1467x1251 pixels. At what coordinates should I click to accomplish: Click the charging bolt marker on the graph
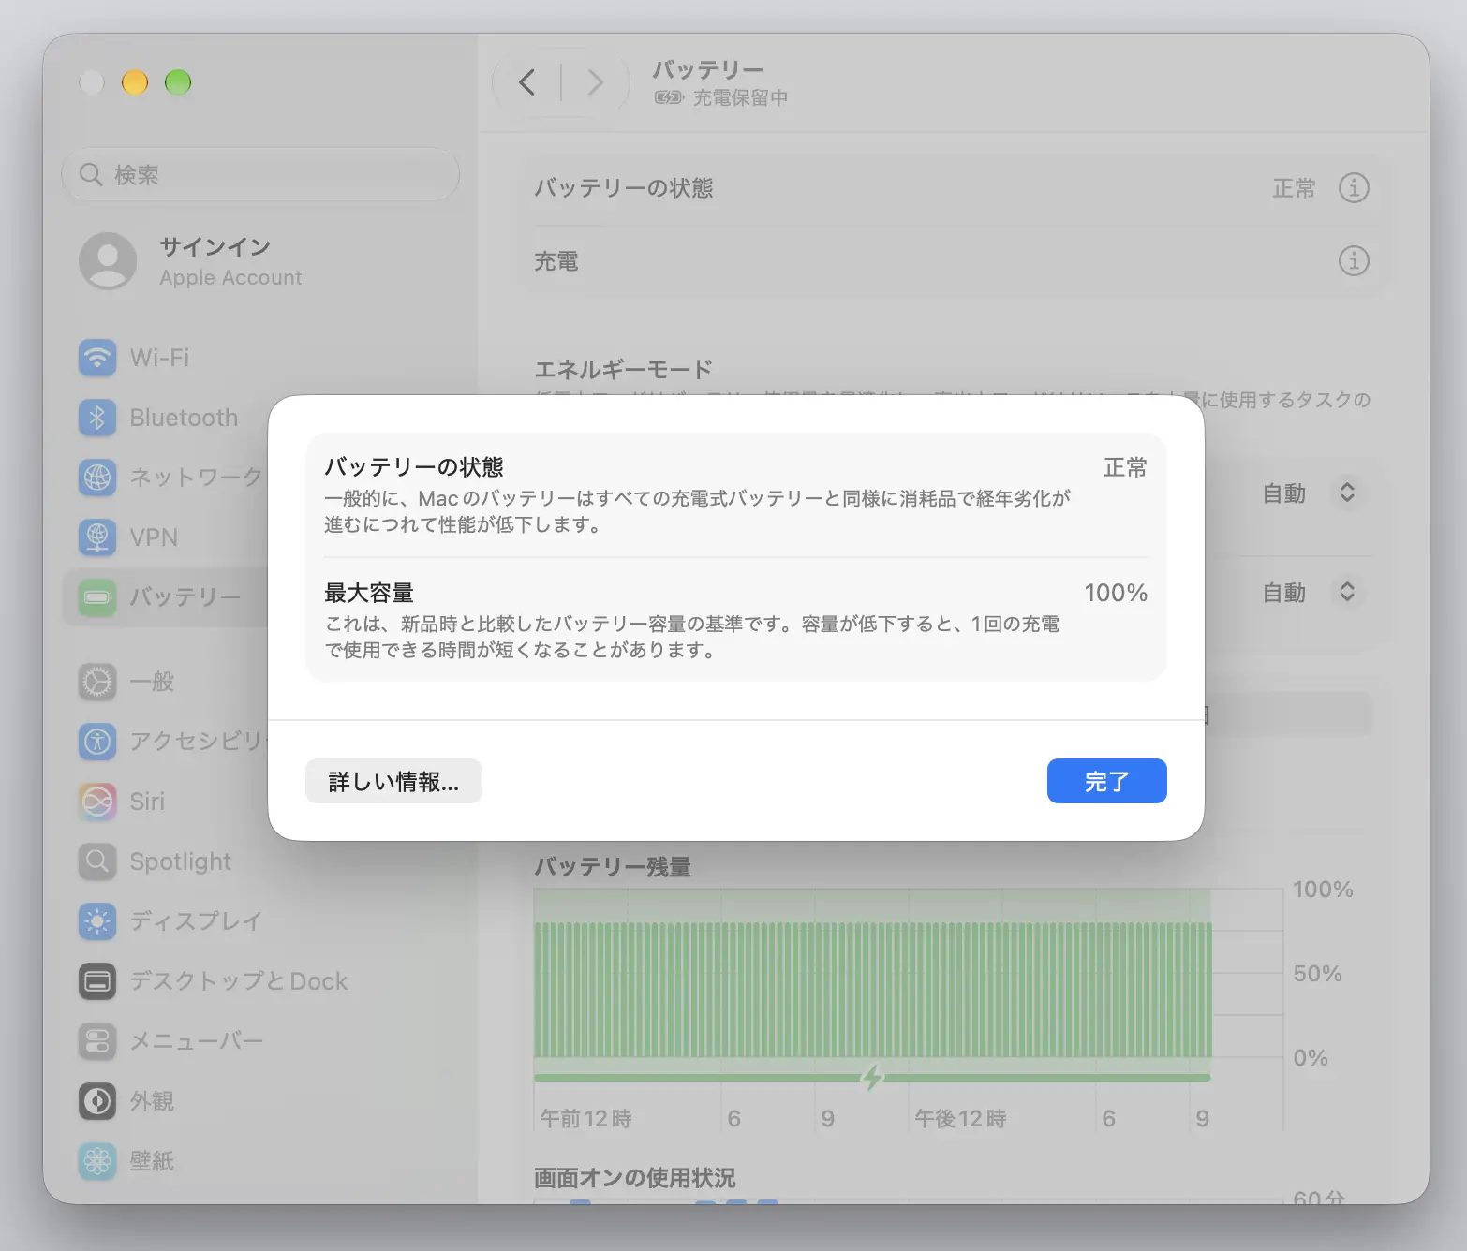(872, 1077)
